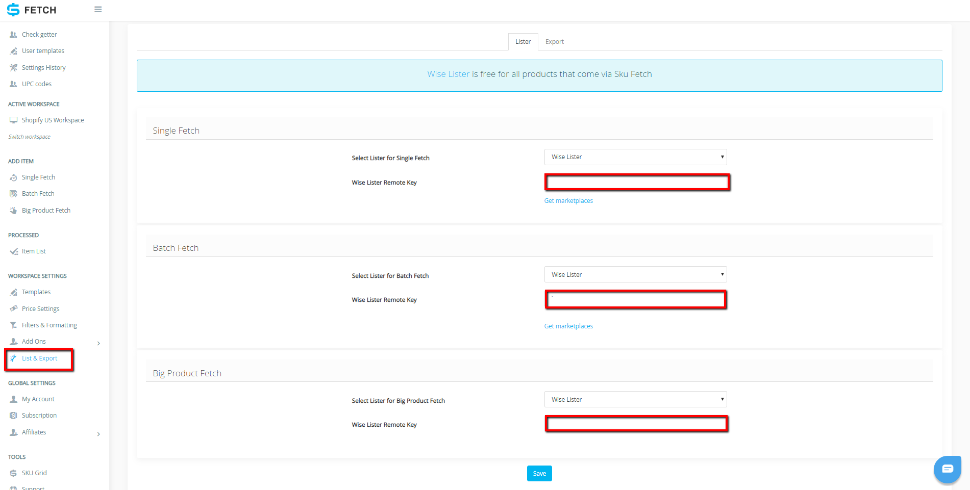The height and width of the screenshot is (490, 970).
Task: Click the Filters & Formatting funnel icon
Action: coord(13,325)
